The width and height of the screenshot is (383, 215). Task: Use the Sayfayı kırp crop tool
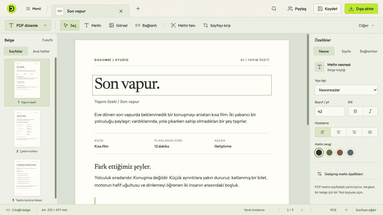217,25
